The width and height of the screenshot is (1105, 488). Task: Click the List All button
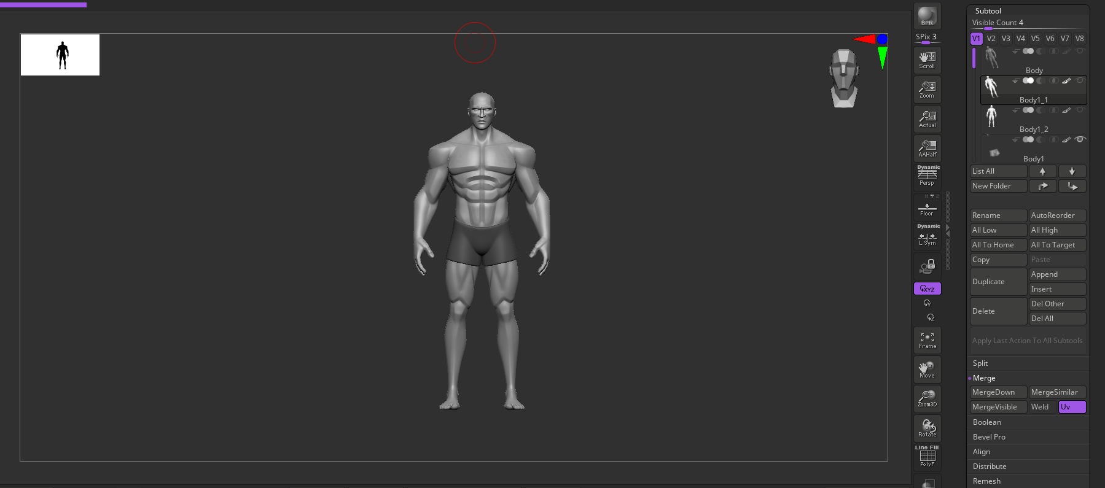click(998, 171)
